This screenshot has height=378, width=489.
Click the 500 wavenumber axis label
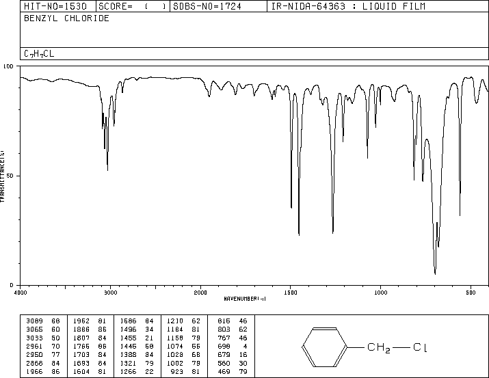(471, 293)
